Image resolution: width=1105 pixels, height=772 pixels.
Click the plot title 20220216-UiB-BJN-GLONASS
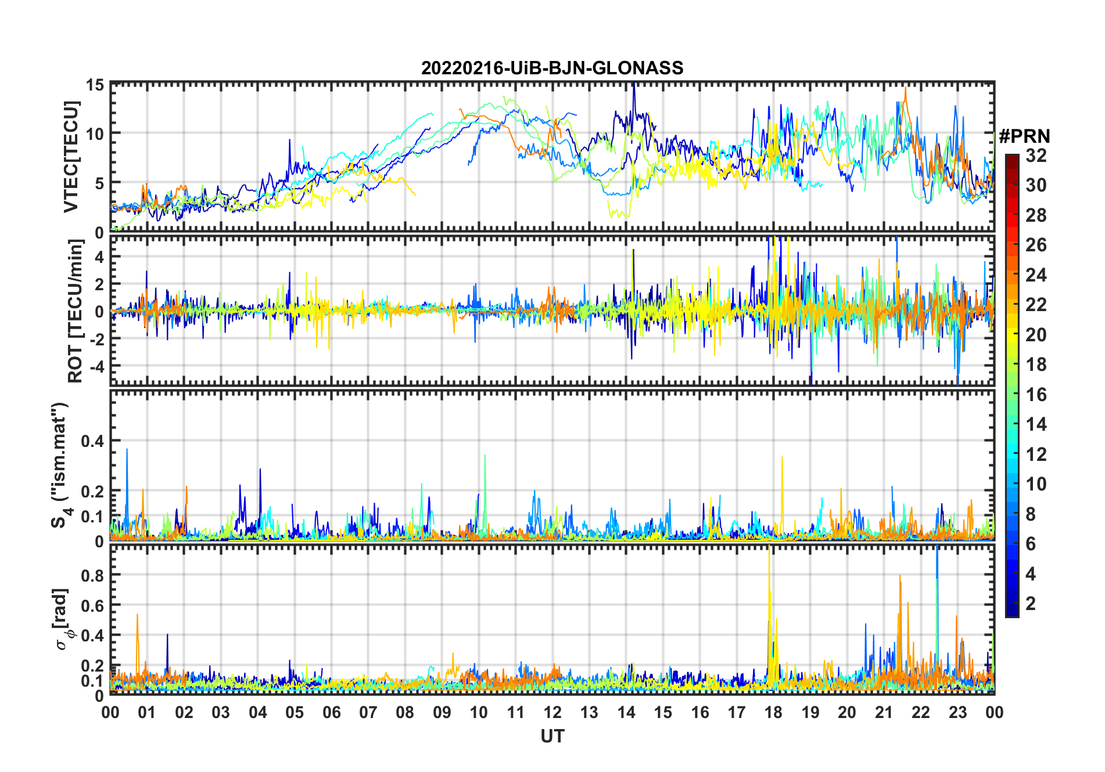(x=552, y=68)
